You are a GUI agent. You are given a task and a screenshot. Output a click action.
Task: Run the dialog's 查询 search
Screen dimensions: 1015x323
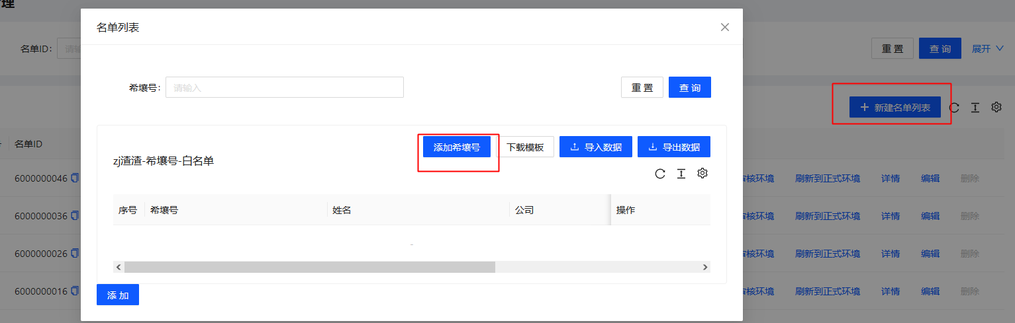coord(690,87)
